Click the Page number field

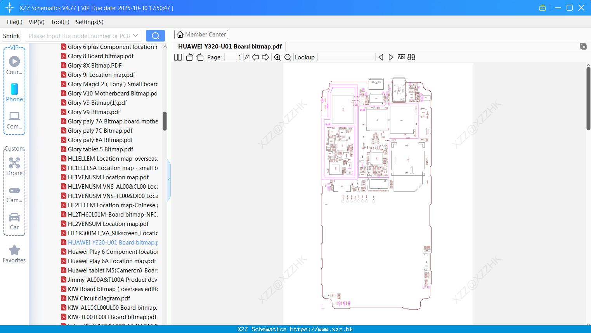[x=234, y=57]
